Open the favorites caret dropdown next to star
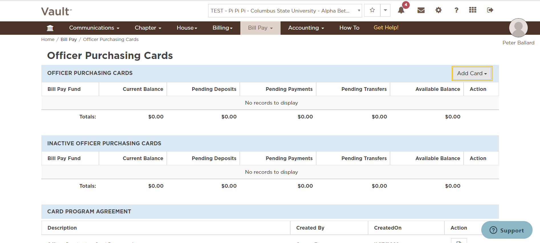 tap(385, 10)
